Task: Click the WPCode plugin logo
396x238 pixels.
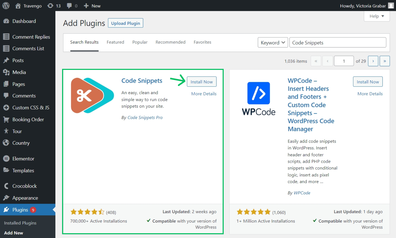Action: tap(258, 98)
